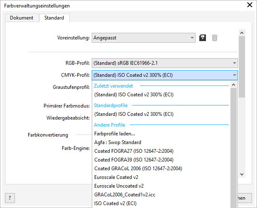The width and height of the screenshot is (257, 208).
Task: Open the Voreinstellung dropdown
Action: (x=143, y=38)
